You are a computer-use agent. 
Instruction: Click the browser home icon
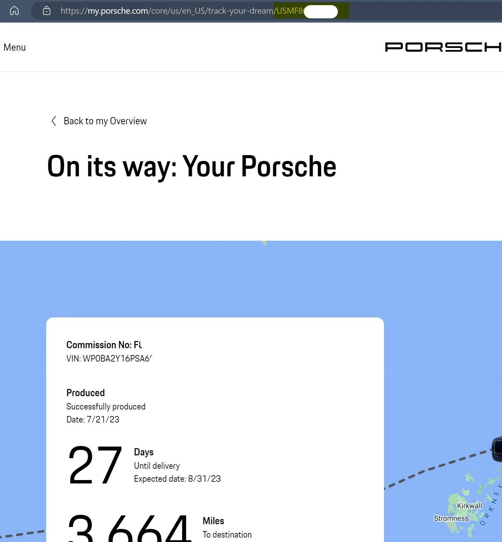(14, 11)
